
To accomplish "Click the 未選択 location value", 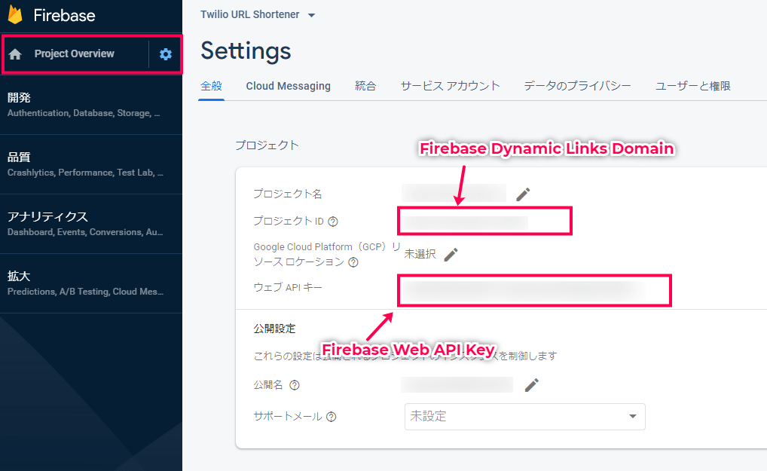I will point(420,254).
